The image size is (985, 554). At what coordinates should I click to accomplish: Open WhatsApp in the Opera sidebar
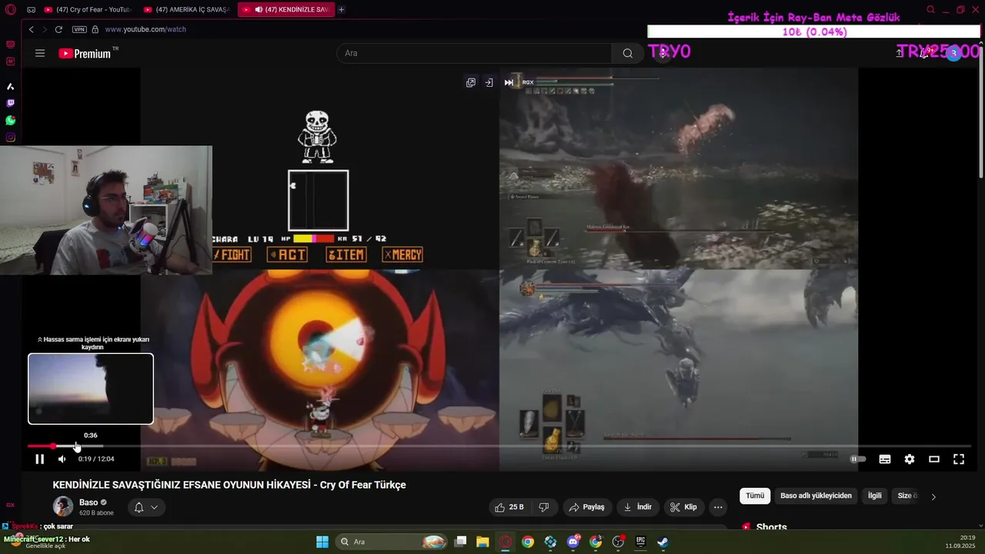(10, 120)
